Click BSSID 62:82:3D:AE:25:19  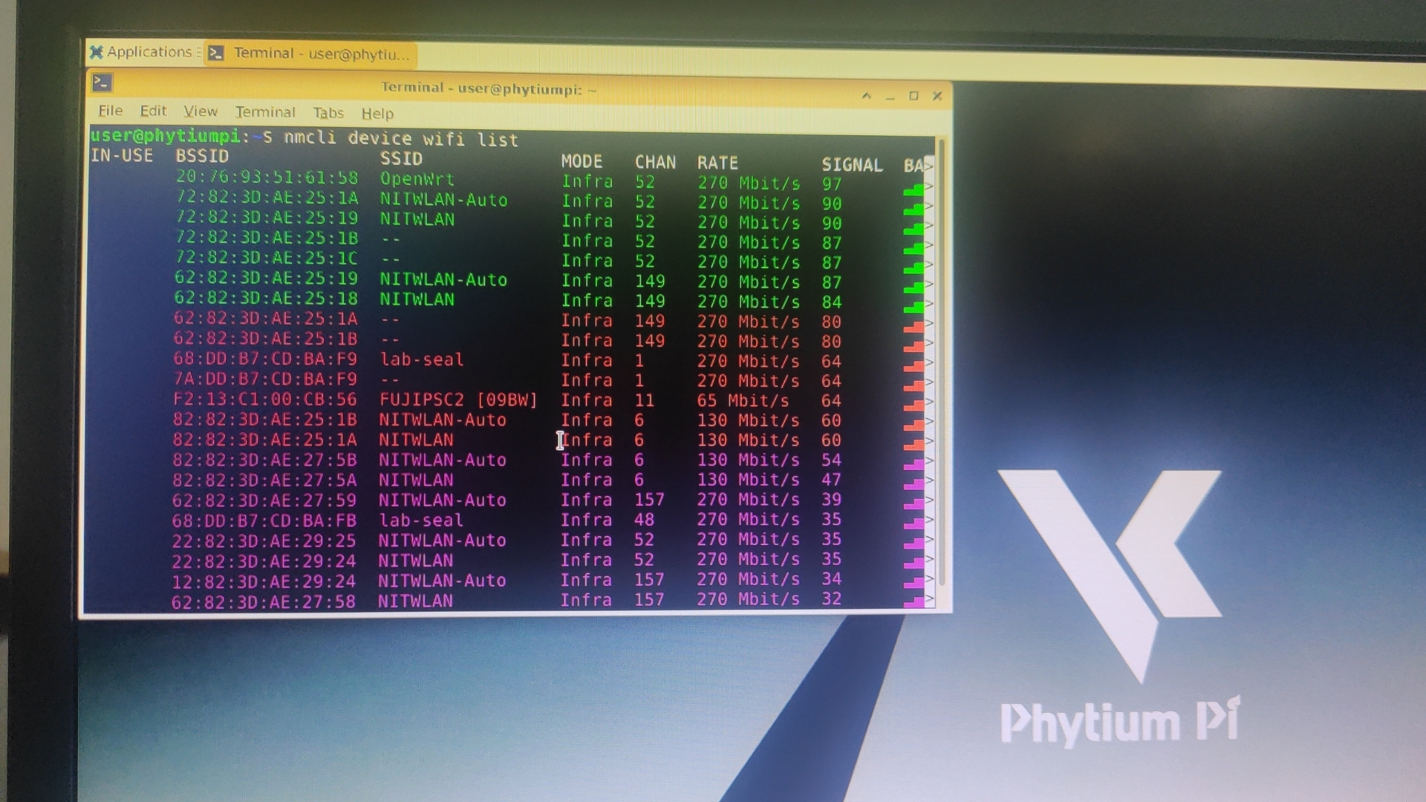267,278
